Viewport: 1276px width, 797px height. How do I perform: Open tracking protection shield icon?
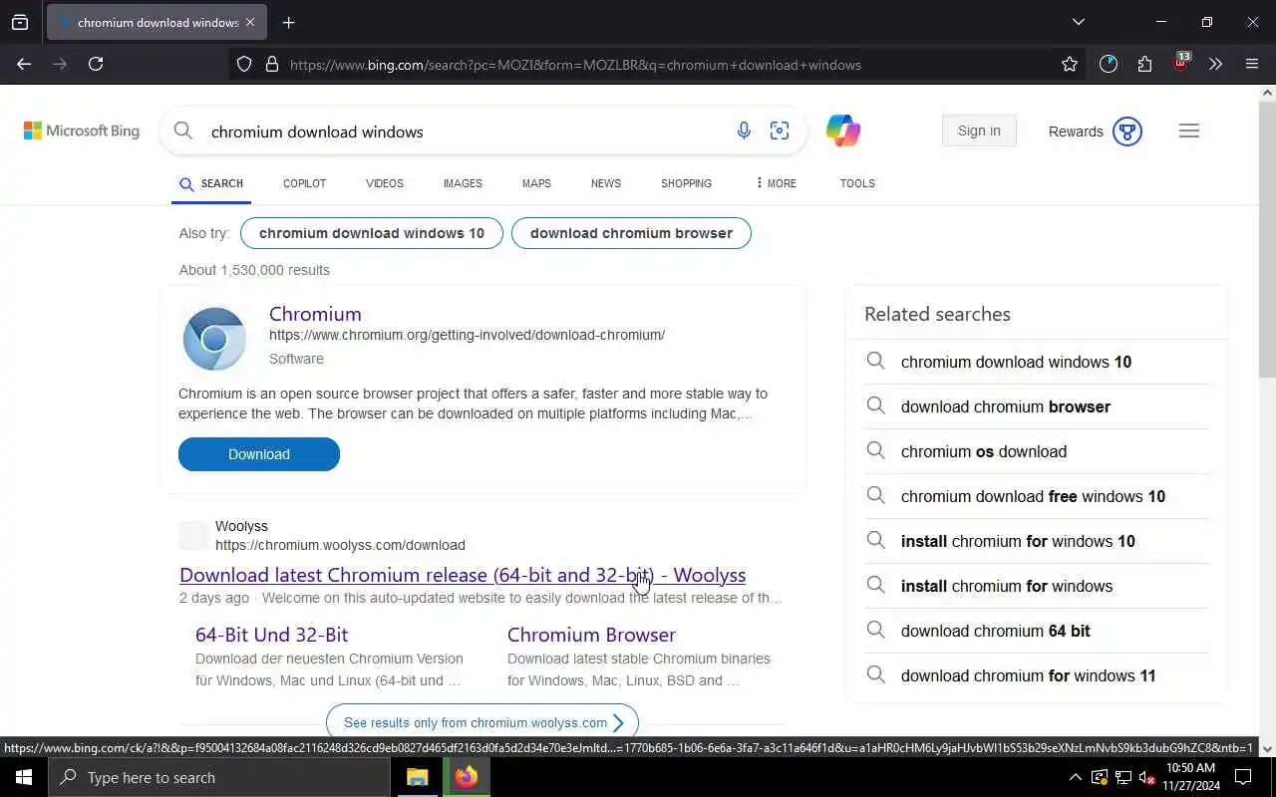[244, 65]
